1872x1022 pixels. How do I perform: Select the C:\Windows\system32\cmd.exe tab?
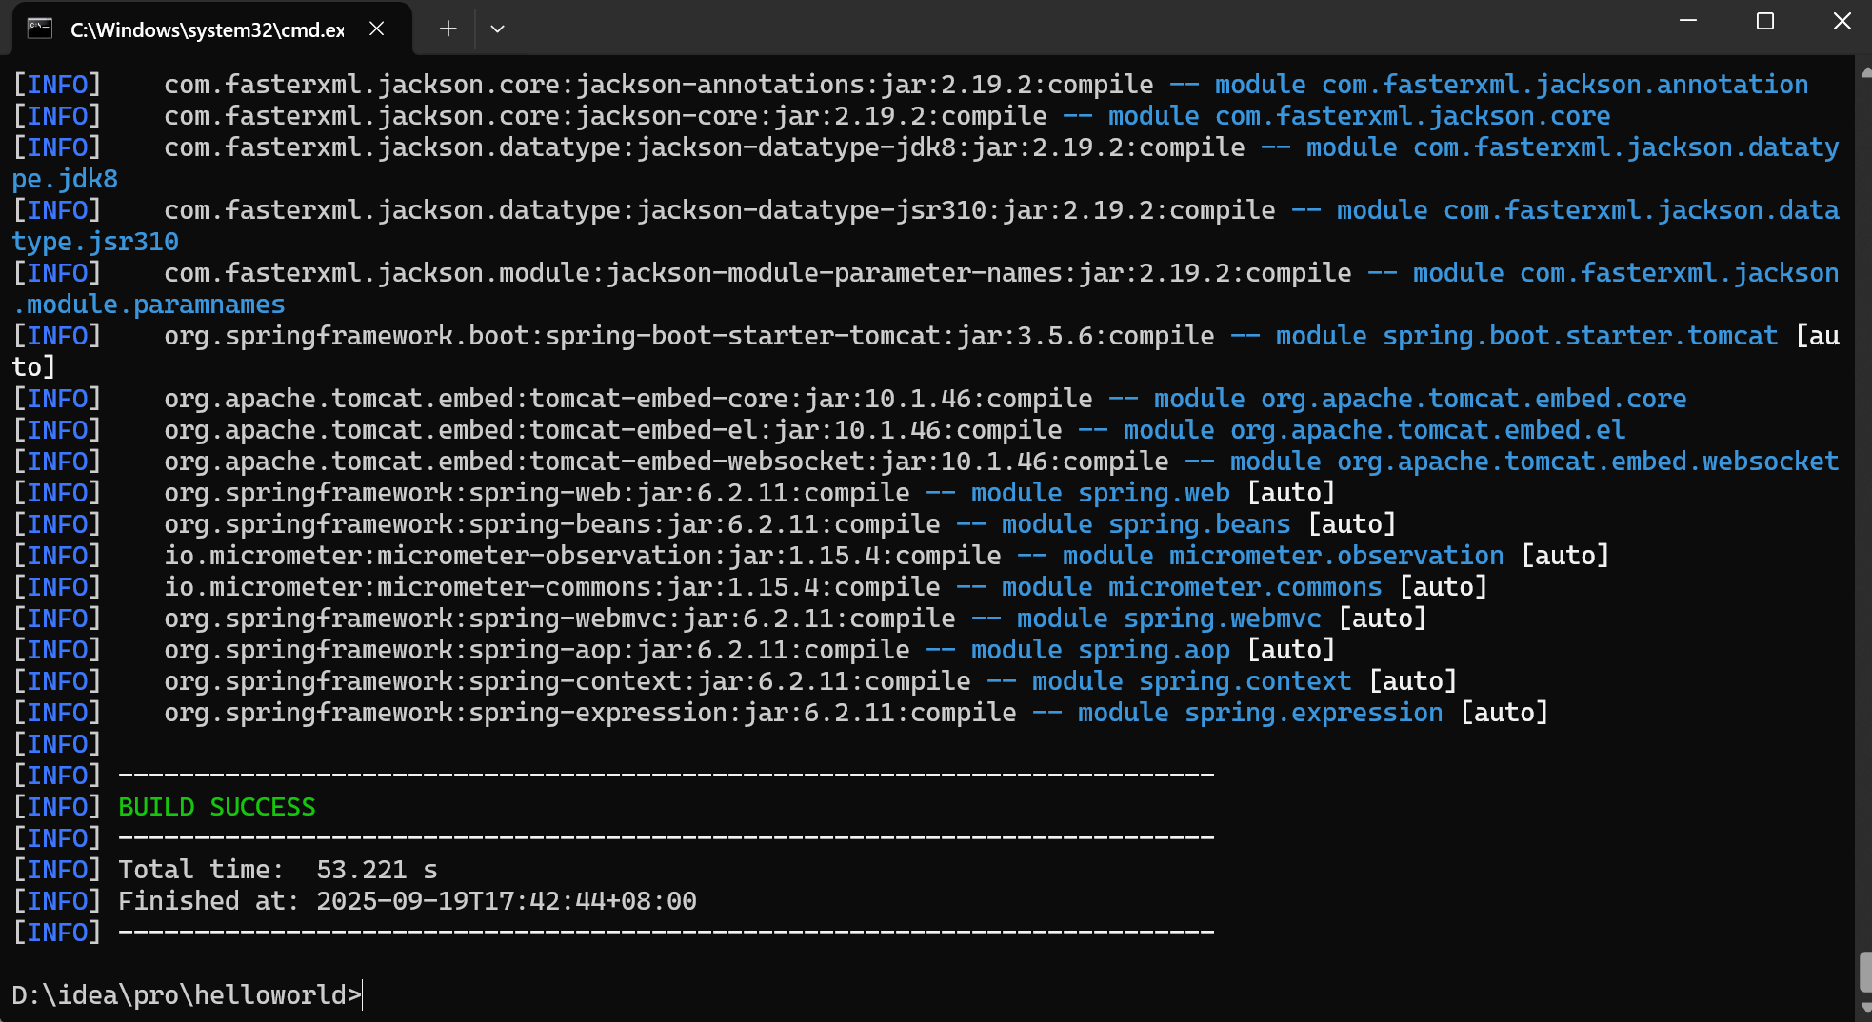tap(211, 29)
